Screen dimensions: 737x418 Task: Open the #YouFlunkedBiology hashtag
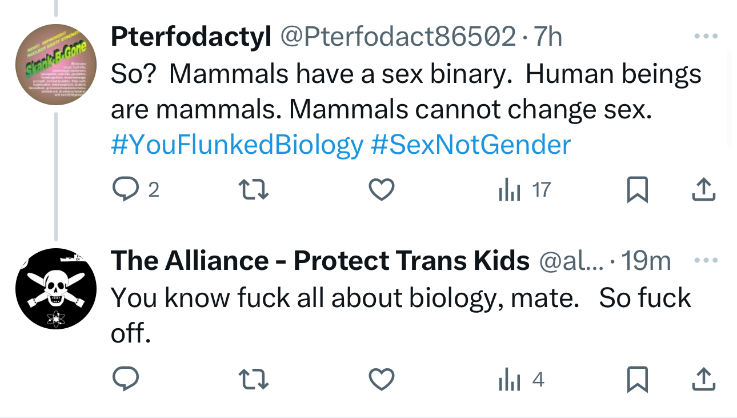[237, 145]
